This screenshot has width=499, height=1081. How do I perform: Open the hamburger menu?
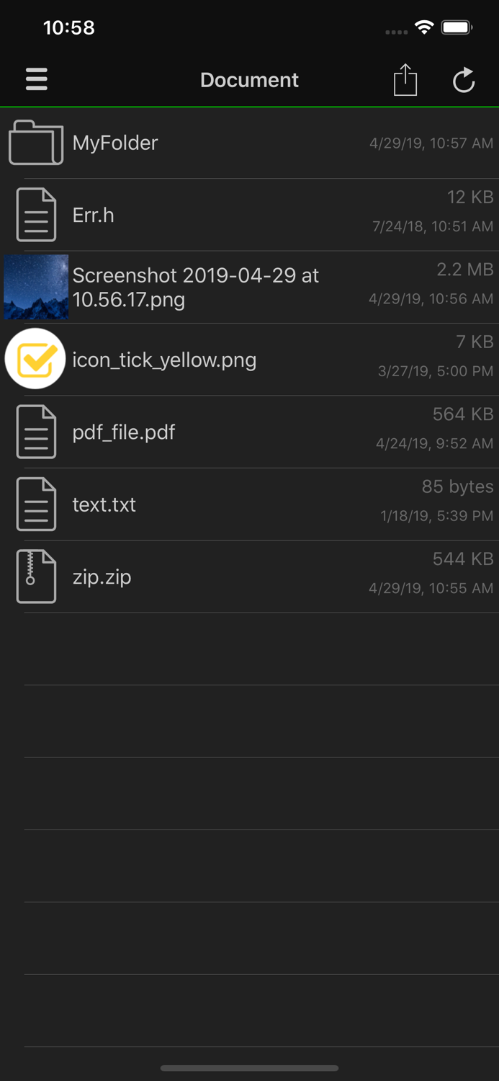coord(36,79)
